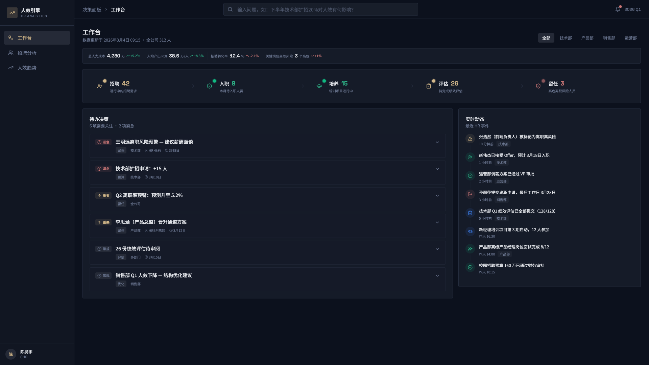Expand the 技术部扩招申请 decision item
Image resolution: width=649 pixels, height=365 pixels.
tap(437, 169)
